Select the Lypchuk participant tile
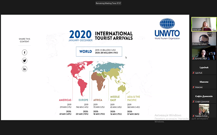This screenshot has width=217, height=135. click(x=204, y=68)
